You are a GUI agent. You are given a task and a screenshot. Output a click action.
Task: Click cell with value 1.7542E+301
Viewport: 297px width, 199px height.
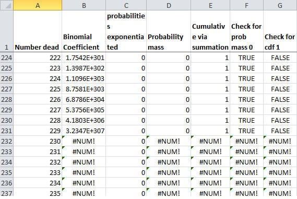(x=84, y=57)
